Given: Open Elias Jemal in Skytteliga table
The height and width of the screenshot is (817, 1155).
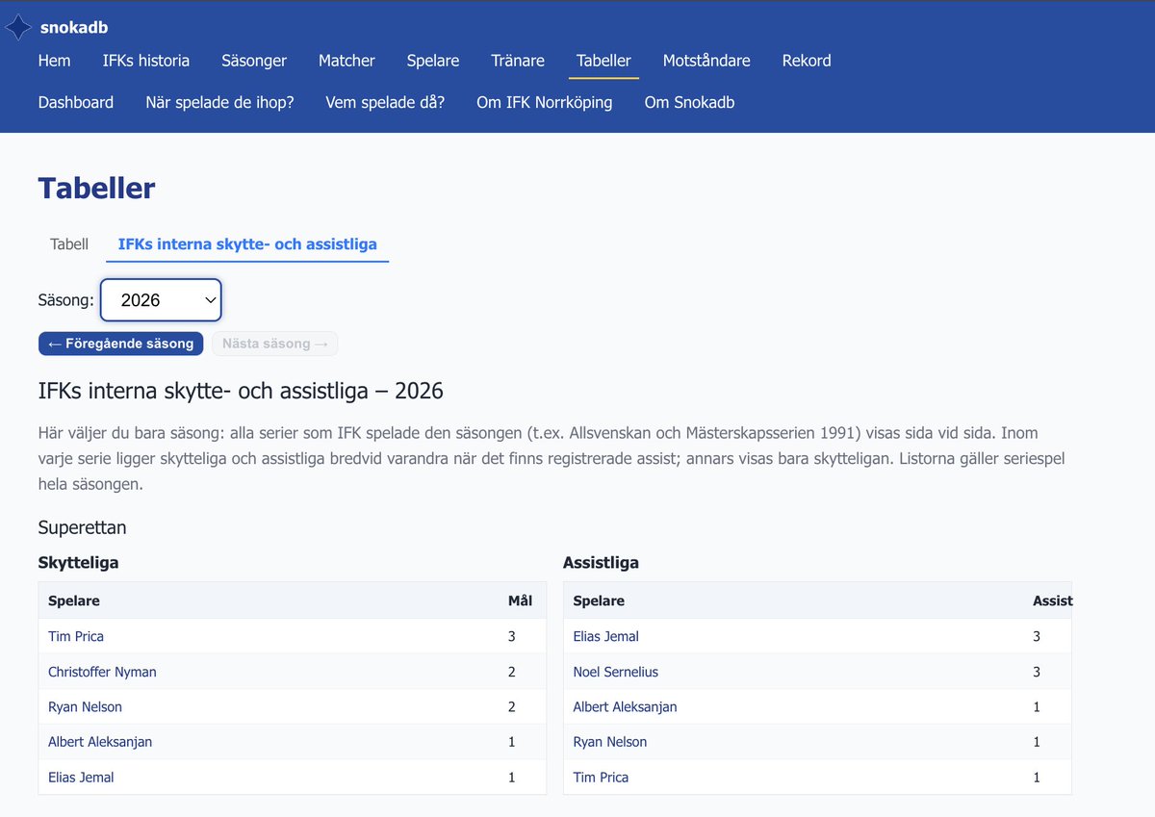Looking at the screenshot, I should pos(81,778).
